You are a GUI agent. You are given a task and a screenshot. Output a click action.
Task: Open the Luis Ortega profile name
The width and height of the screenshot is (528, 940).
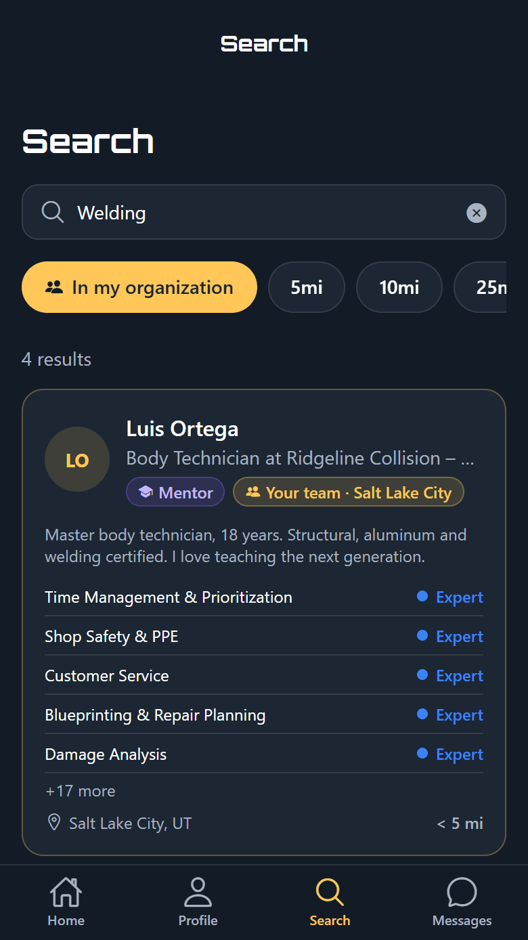tap(182, 429)
